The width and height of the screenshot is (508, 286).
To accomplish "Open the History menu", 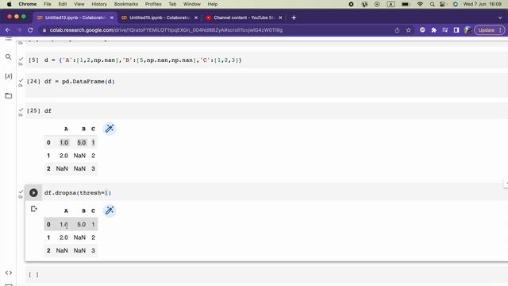I will (99, 4).
